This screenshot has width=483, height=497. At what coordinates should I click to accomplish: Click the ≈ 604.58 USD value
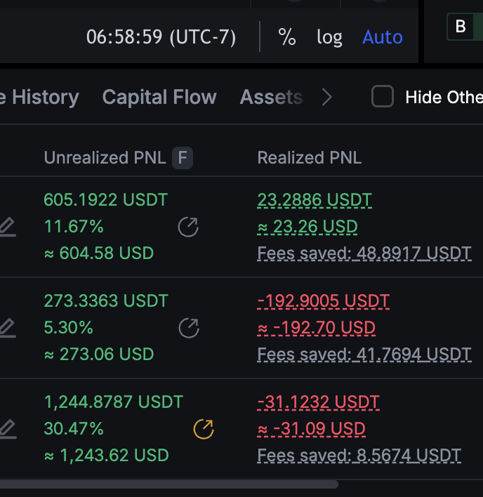coord(99,253)
